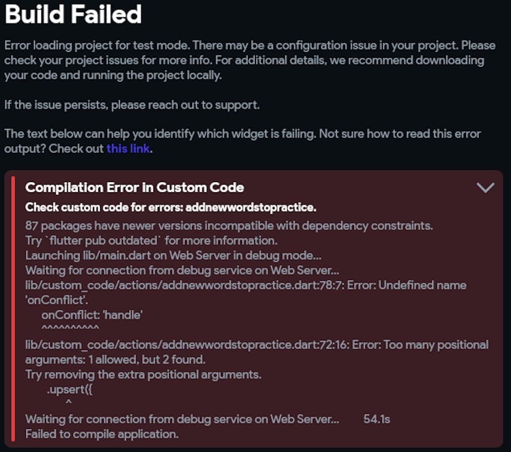Viewport: 511px width, 452px height.
Task: Click the 'Build Failed' heading
Action: click(73, 14)
